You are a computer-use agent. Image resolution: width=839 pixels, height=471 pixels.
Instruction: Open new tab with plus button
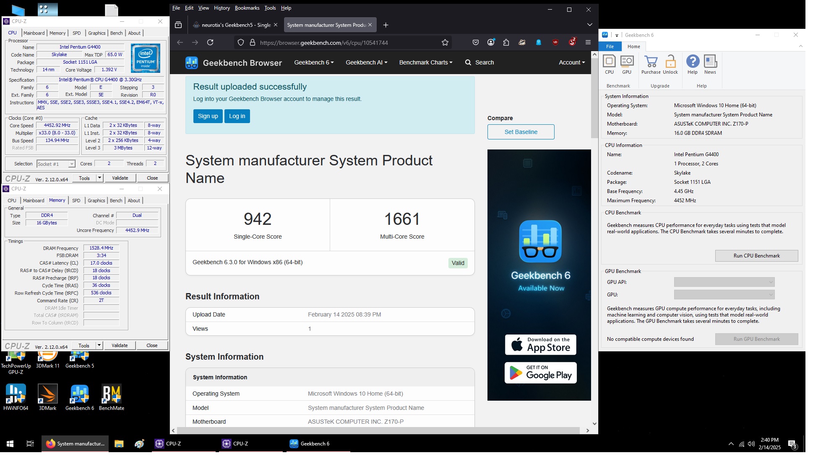point(386,25)
